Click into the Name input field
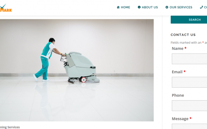The image size is (207, 129). (x=189, y=59)
